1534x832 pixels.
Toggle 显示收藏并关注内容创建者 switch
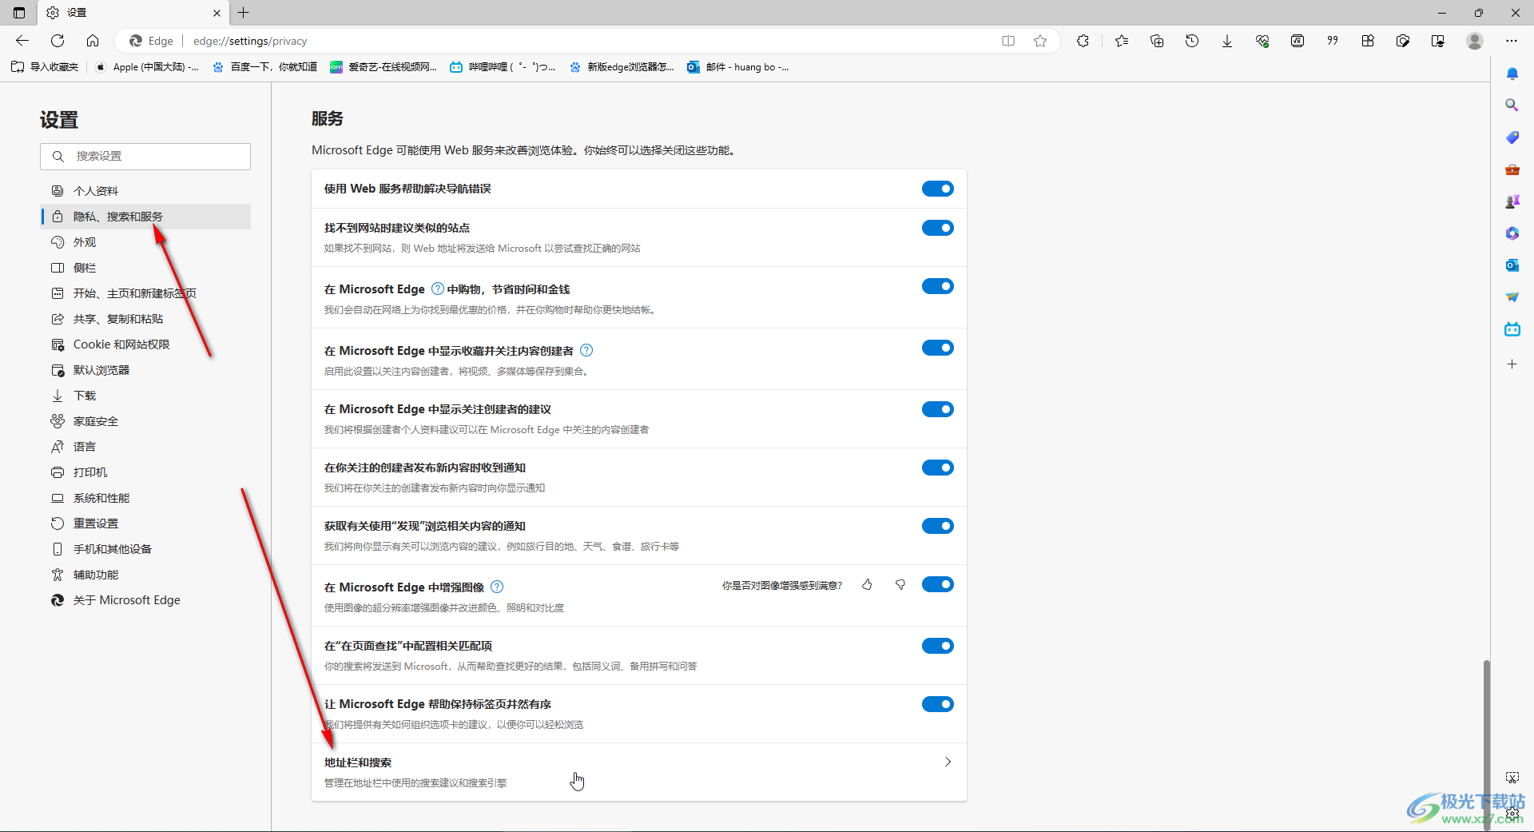[x=937, y=348]
